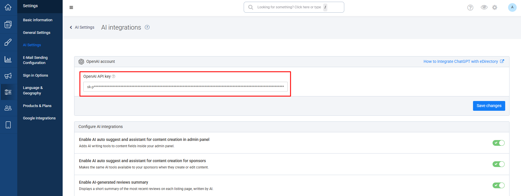Click the 'OpenAI account' panel title
The image size is (521, 196).
pyautogui.click(x=101, y=61)
